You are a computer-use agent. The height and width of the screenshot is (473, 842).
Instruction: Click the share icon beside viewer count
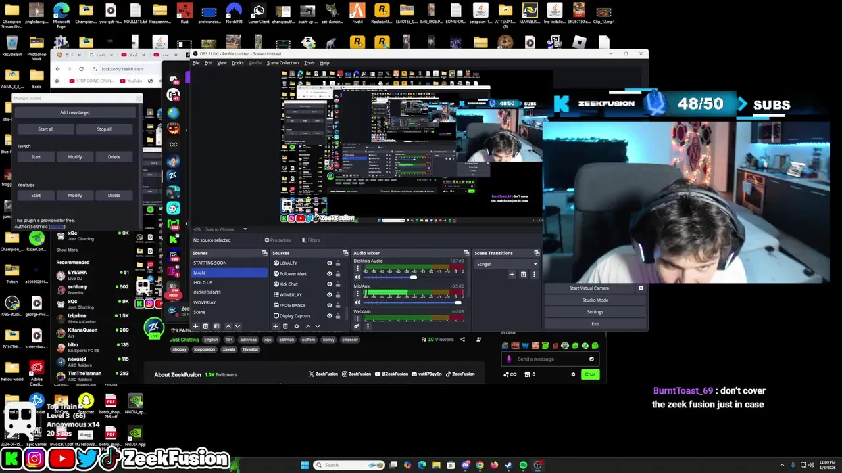[x=462, y=340]
